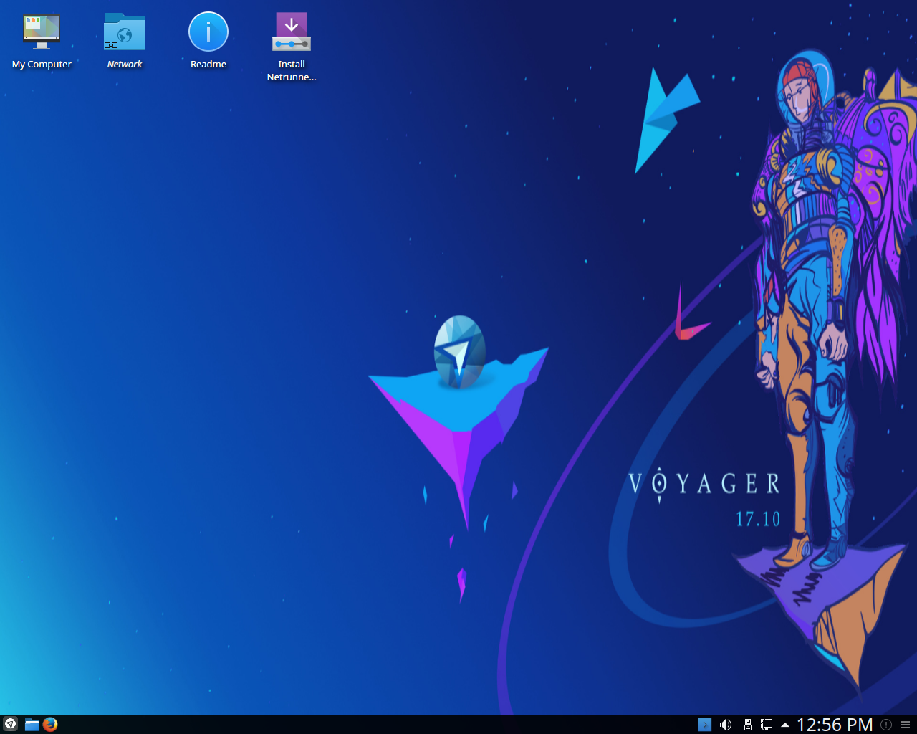Screen dimensions: 917x734
Task: Open the removable devices notifier icon
Action: coord(747,725)
